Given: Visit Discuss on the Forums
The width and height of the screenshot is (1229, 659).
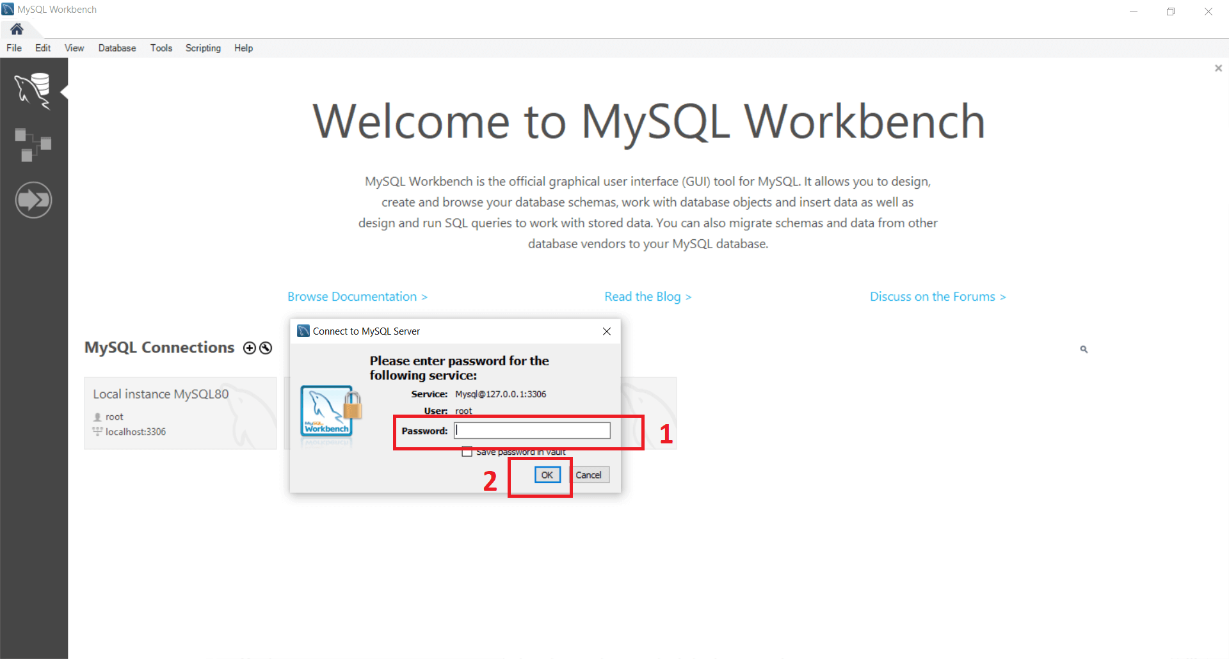Looking at the screenshot, I should pyautogui.click(x=938, y=296).
